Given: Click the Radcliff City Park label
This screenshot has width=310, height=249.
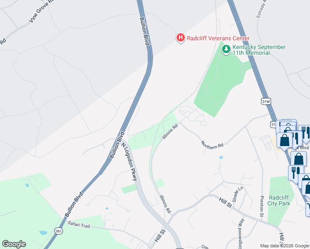Looking at the screenshot, I should [x=279, y=200].
